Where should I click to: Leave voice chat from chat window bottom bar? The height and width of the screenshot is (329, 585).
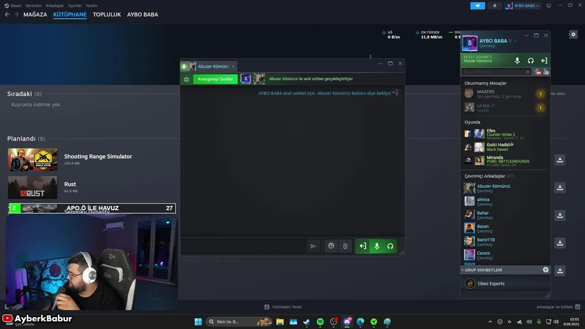[362, 246]
